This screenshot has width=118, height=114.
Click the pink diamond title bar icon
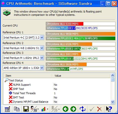3,4
